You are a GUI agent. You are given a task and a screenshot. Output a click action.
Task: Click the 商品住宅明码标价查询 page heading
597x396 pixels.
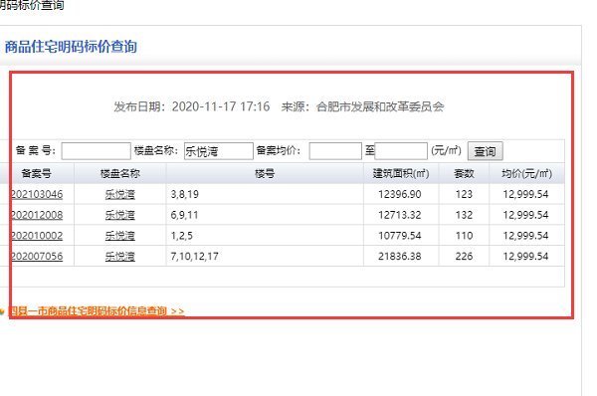71,47
